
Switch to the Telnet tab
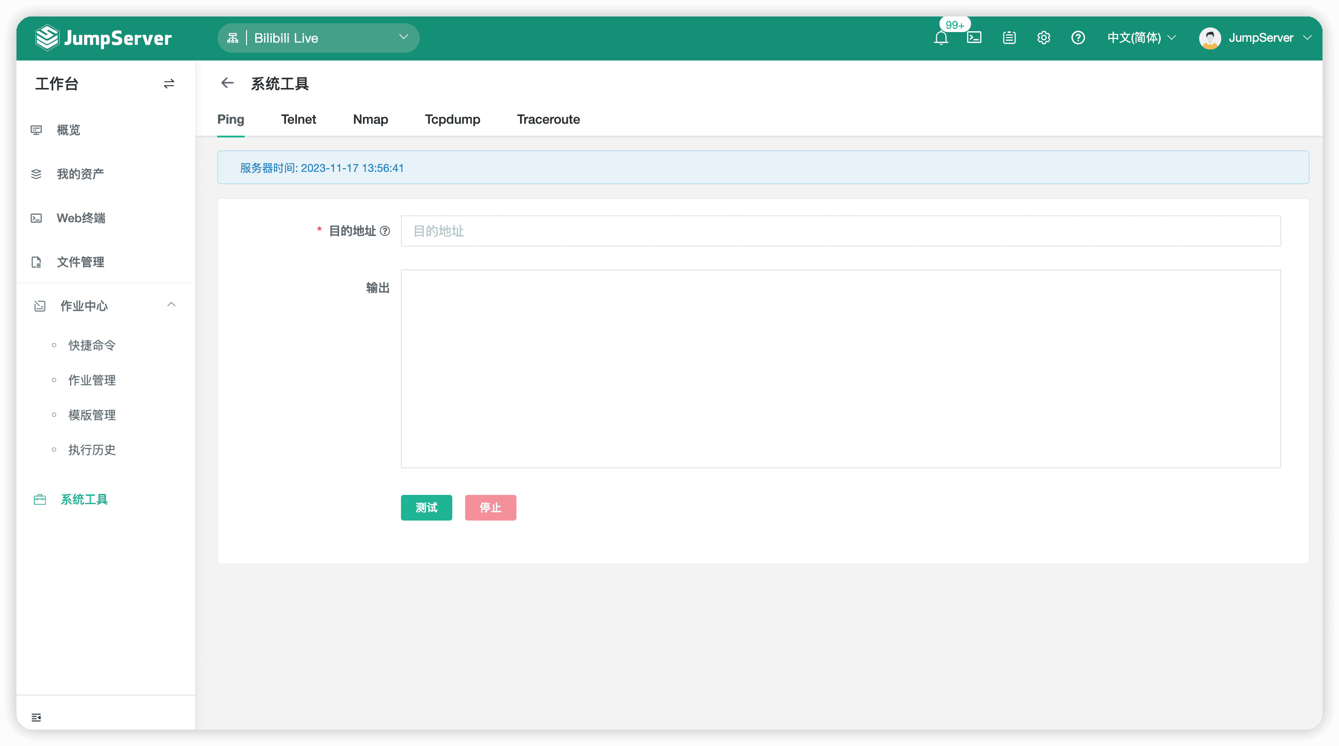pyautogui.click(x=298, y=120)
